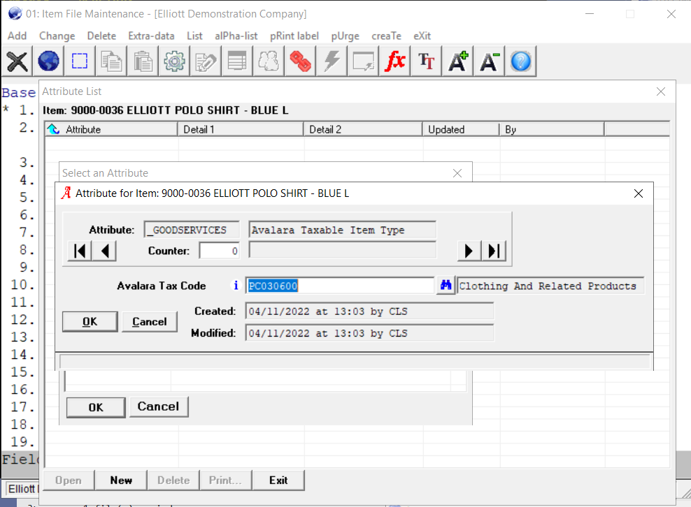The height and width of the screenshot is (507, 691).
Task: Increase font size with the A plus icon
Action: coord(458,61)
